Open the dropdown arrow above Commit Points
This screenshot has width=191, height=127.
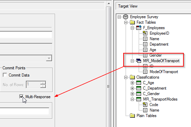point(49,58)
